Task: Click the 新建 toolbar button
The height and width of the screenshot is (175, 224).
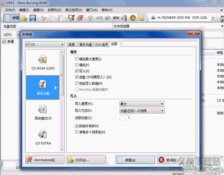Action: pos(12,18)
